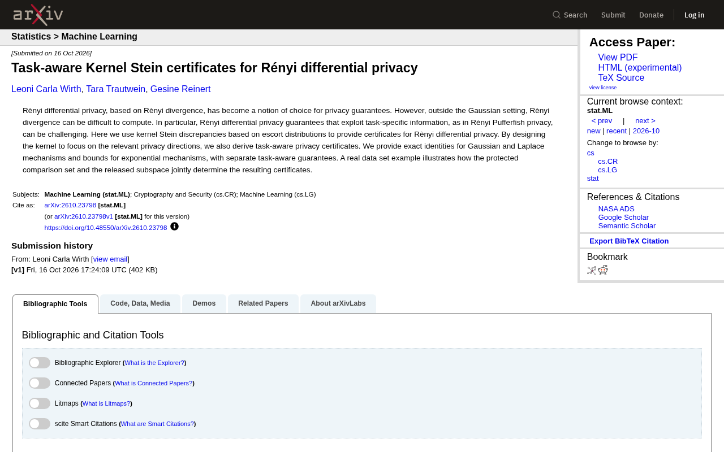Click the Log in button

tap(695, 15)
